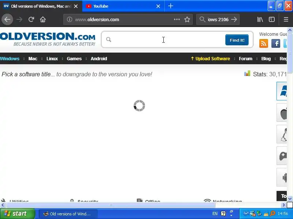The height and width of the screenshot is (219, 293).
Task: Open the Android category in nav bar
Action: click(x=99, y=59)
